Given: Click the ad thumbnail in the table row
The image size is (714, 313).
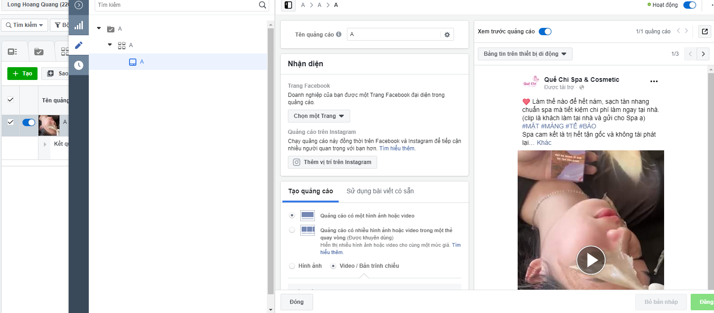Looking at the screenshot, I should tap(49, 125).
